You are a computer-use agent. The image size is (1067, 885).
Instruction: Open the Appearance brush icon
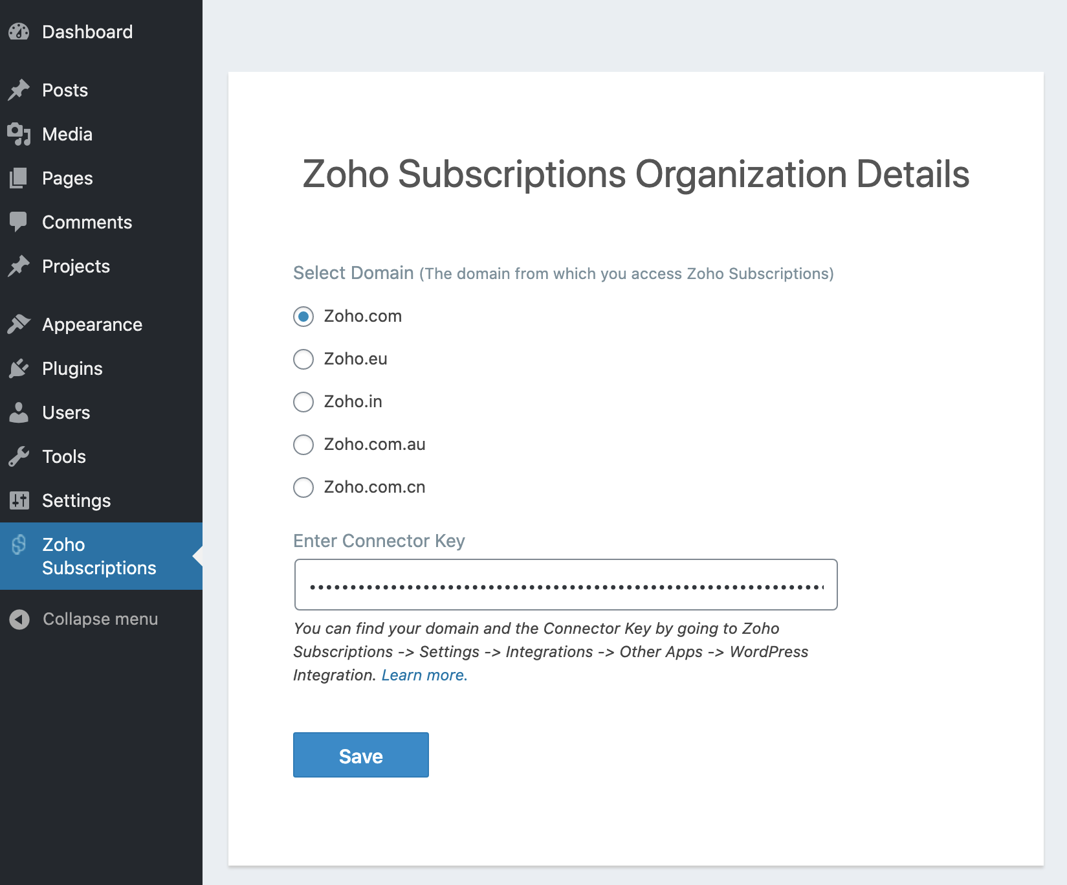(19, 324)
